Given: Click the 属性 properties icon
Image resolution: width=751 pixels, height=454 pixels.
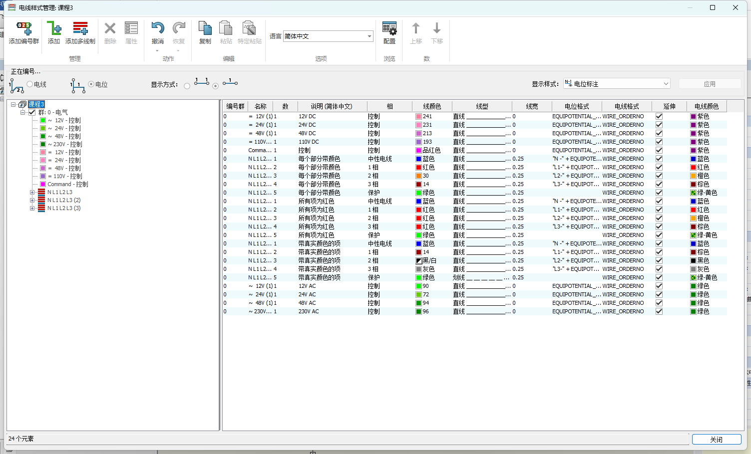Looking at the screenshot, I should tap(131, 29).
